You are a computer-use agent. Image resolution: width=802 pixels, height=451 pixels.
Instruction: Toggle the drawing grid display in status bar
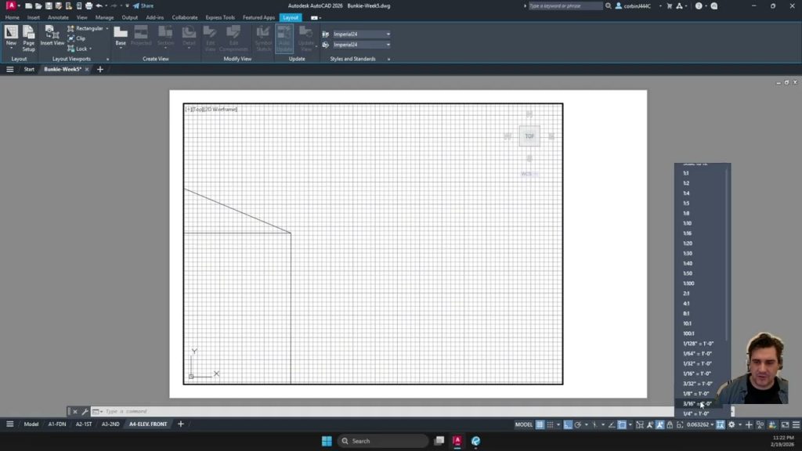tap(540, 424)
